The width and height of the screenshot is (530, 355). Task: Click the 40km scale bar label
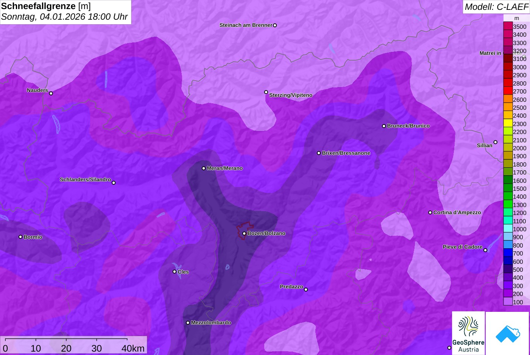click(x=133, y=349)
